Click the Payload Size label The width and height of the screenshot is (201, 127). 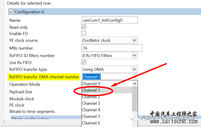(21, 92)
